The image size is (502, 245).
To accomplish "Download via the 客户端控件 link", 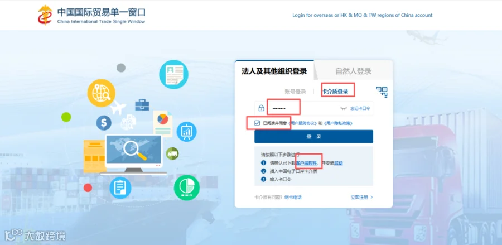I will click(x=306, y=163).
